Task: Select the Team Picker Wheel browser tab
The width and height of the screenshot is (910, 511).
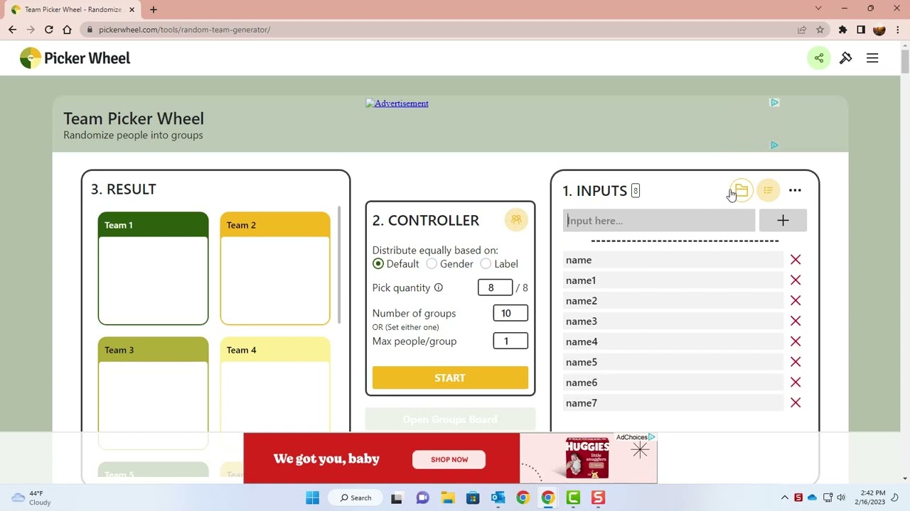Action: point(73,10)
